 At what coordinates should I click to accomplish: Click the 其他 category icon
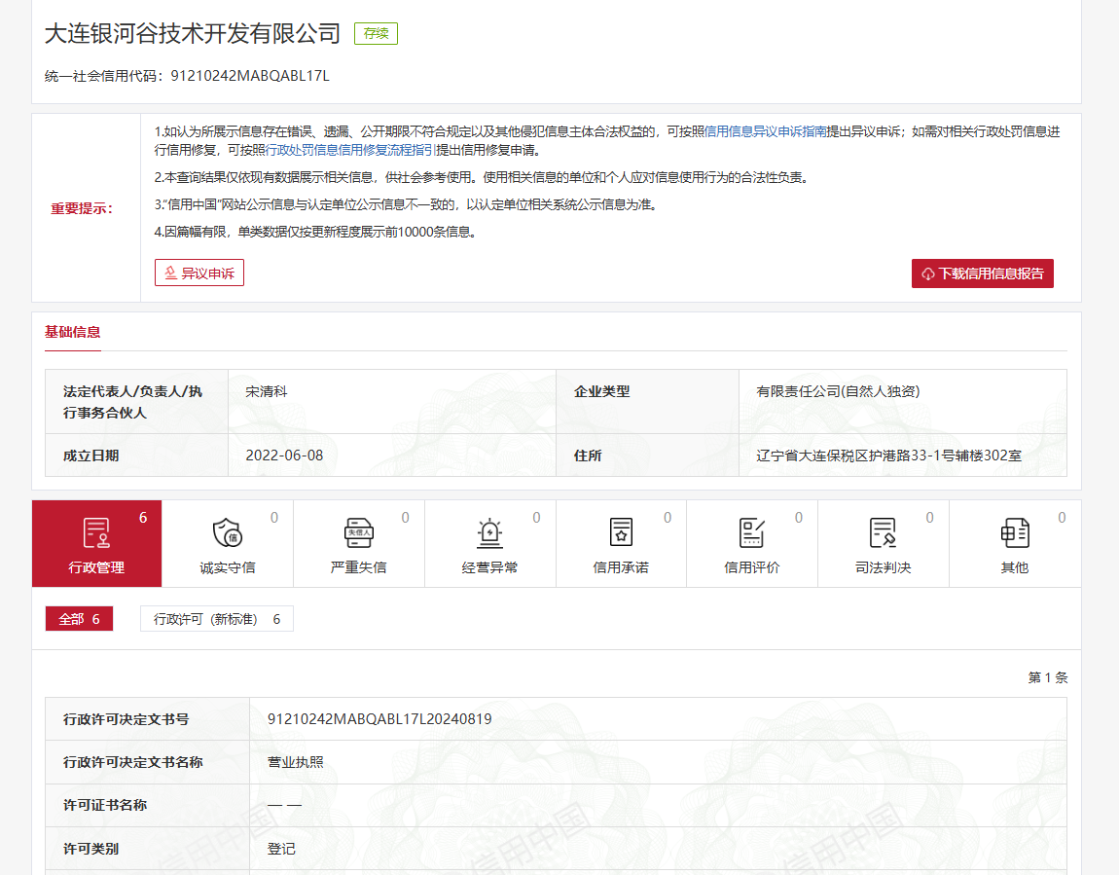1014,533
